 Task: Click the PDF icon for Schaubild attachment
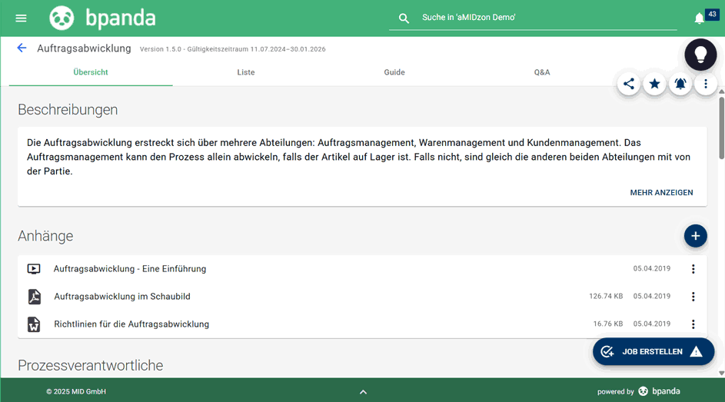[x=35, y=297]
